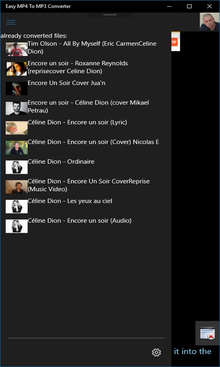Screen dimensions: 220x367
Task: Select Encore un soir (Cover) Nicolas E entry
Action: 93,142
